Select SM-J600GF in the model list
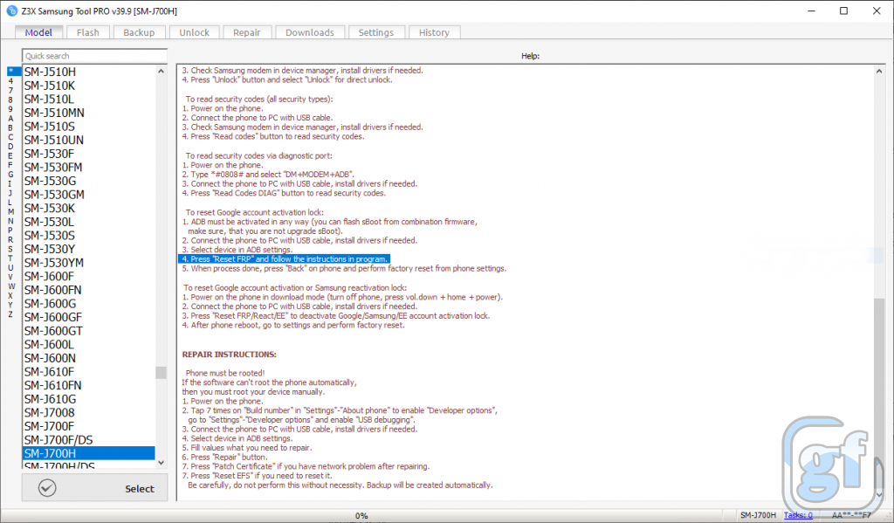 [x=88, y=317]
